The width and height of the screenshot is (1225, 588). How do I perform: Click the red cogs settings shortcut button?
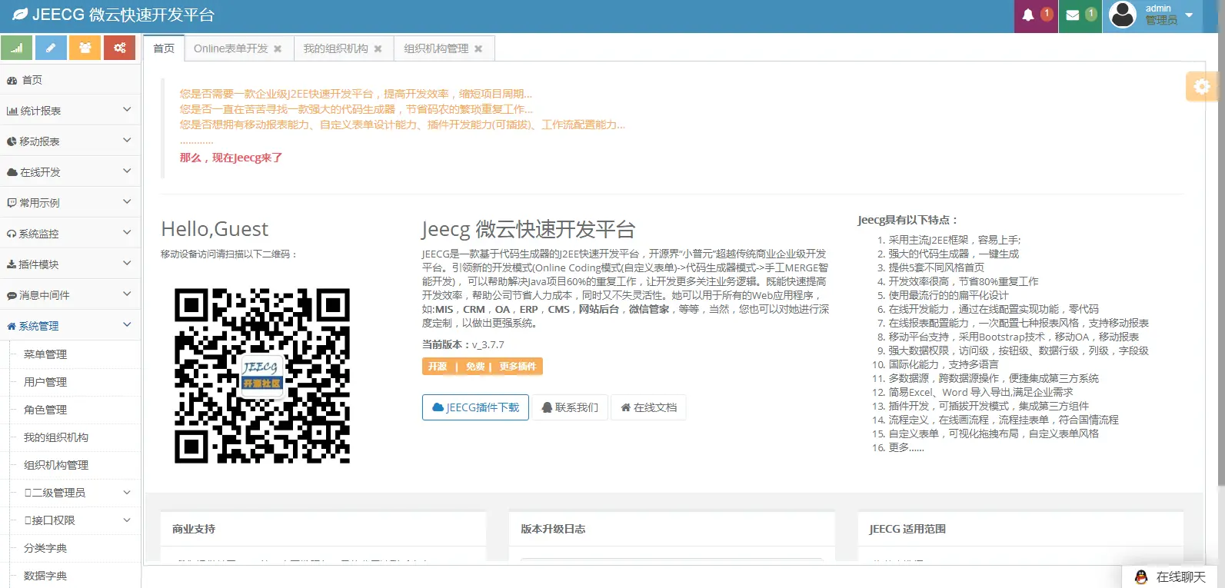click(x=120, y=48)
